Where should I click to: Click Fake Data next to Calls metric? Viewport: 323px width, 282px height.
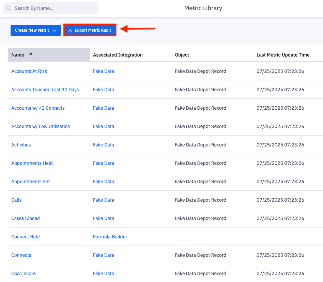click(x=103, y=200)
